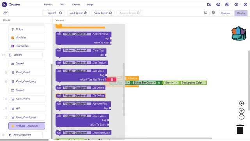Image resolution: width=250 pixels, height=141 pixels.
Task: Expand the Any component tree node
Action: 3,135
